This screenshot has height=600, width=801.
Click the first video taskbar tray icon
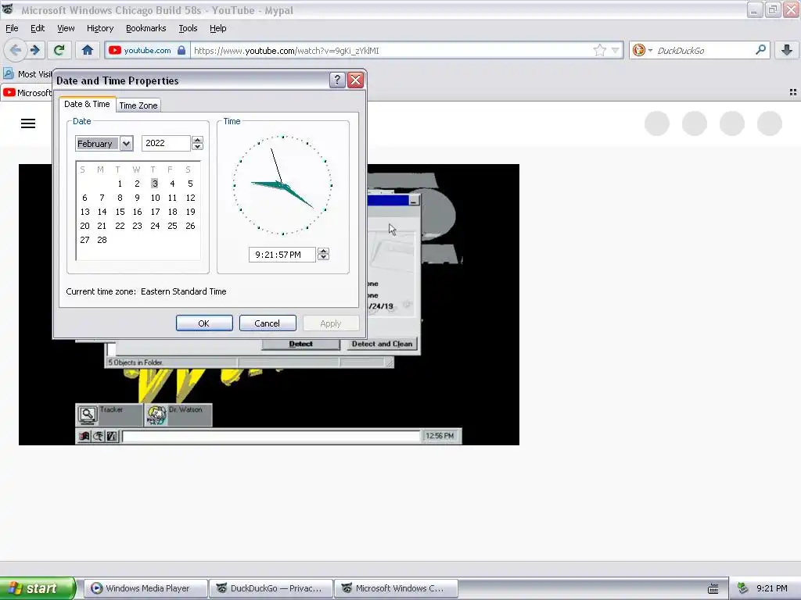click(x=84, y=436)
